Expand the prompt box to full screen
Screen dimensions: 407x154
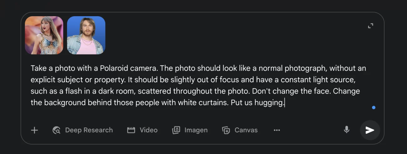point(371,26)
